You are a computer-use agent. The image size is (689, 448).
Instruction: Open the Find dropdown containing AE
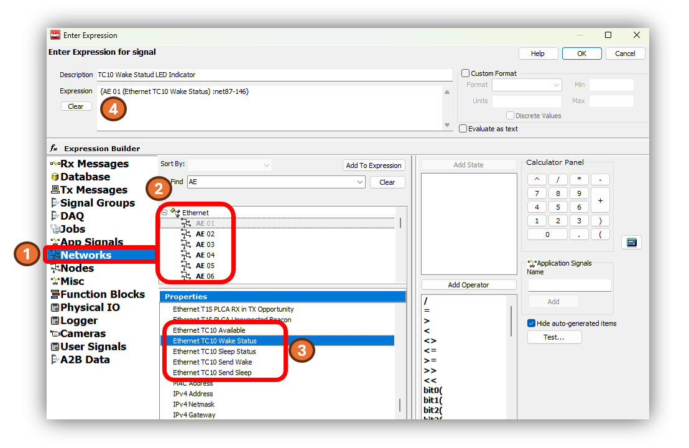click(359, 182)
